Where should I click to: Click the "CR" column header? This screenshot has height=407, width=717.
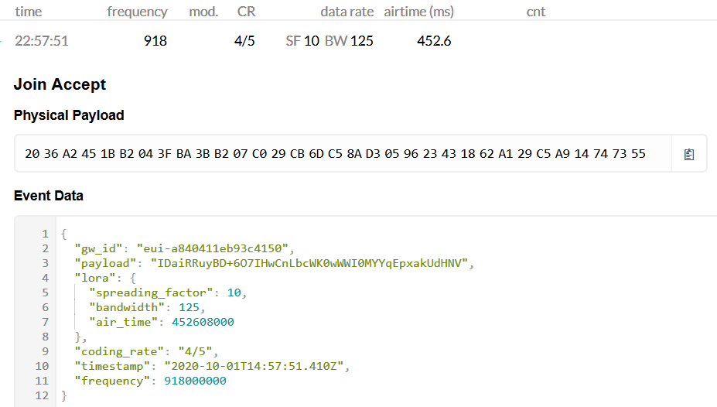(x=246, y=12)
